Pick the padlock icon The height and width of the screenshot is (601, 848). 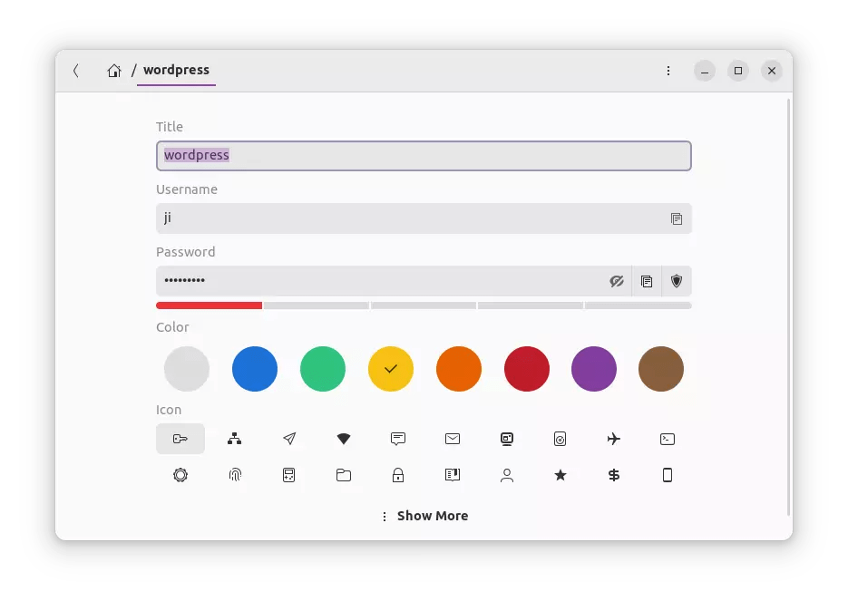click(398, 475)
